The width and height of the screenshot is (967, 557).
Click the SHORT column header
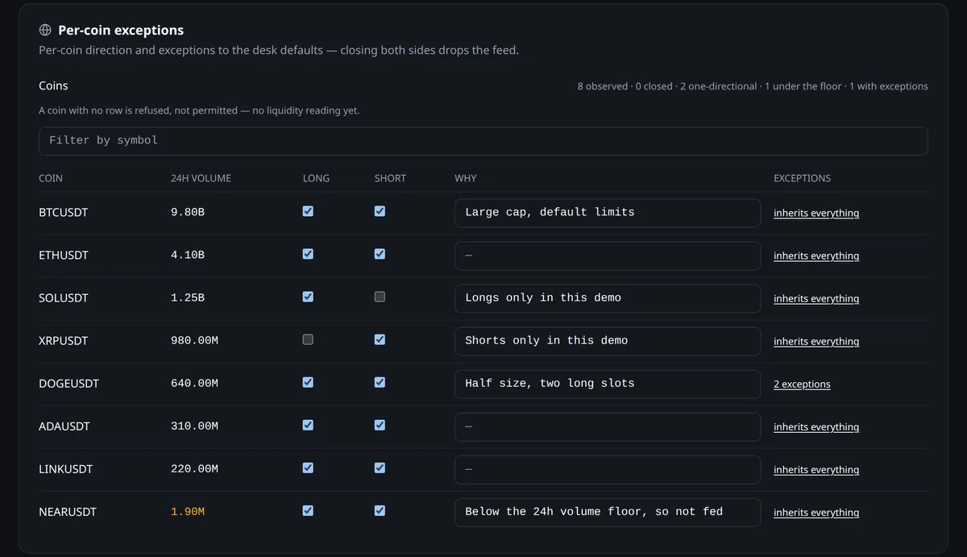(390, 178)
